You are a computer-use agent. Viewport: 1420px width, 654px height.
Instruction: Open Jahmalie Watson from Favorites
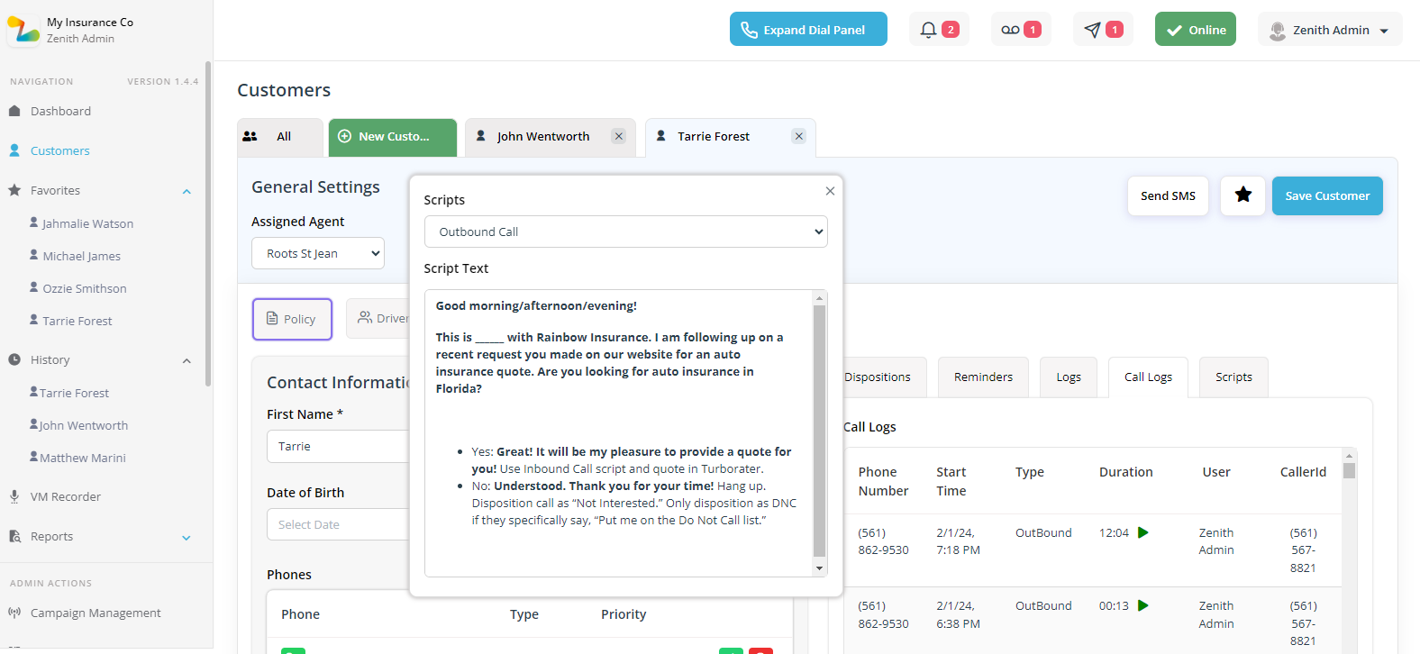[87, 223]
